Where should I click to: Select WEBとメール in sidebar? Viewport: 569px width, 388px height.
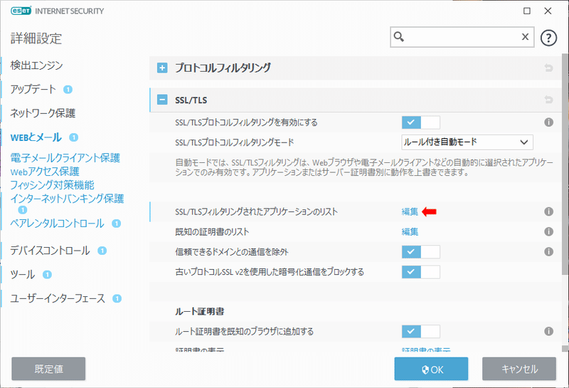36,137
